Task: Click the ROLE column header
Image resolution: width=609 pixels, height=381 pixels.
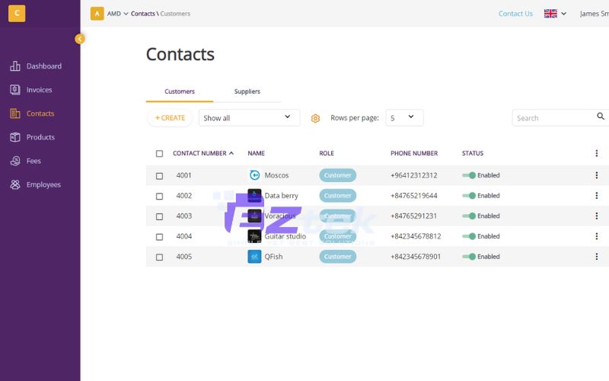Action: point(327,153)
